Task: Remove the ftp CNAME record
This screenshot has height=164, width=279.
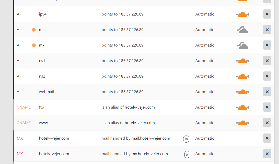Action: coord(267,107)
